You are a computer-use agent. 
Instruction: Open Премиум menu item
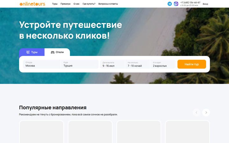(66, 4)
